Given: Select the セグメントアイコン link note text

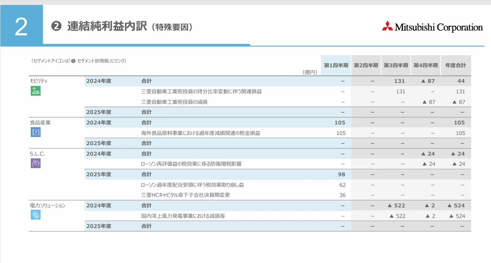Looking at the screenshot, I should [x=79, y=61].
